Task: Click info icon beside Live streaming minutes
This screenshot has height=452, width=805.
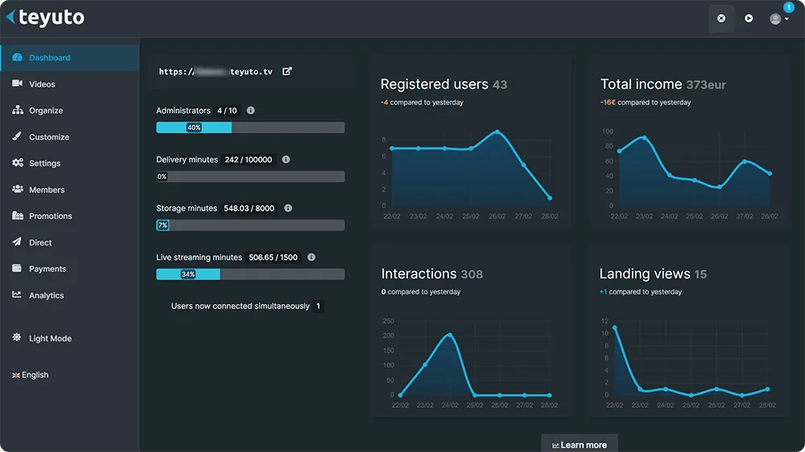Action: 311,257
